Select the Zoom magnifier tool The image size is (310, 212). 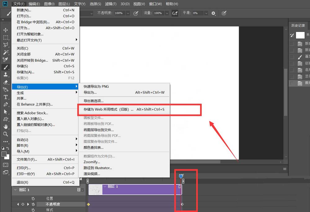[x=6, y=134]
